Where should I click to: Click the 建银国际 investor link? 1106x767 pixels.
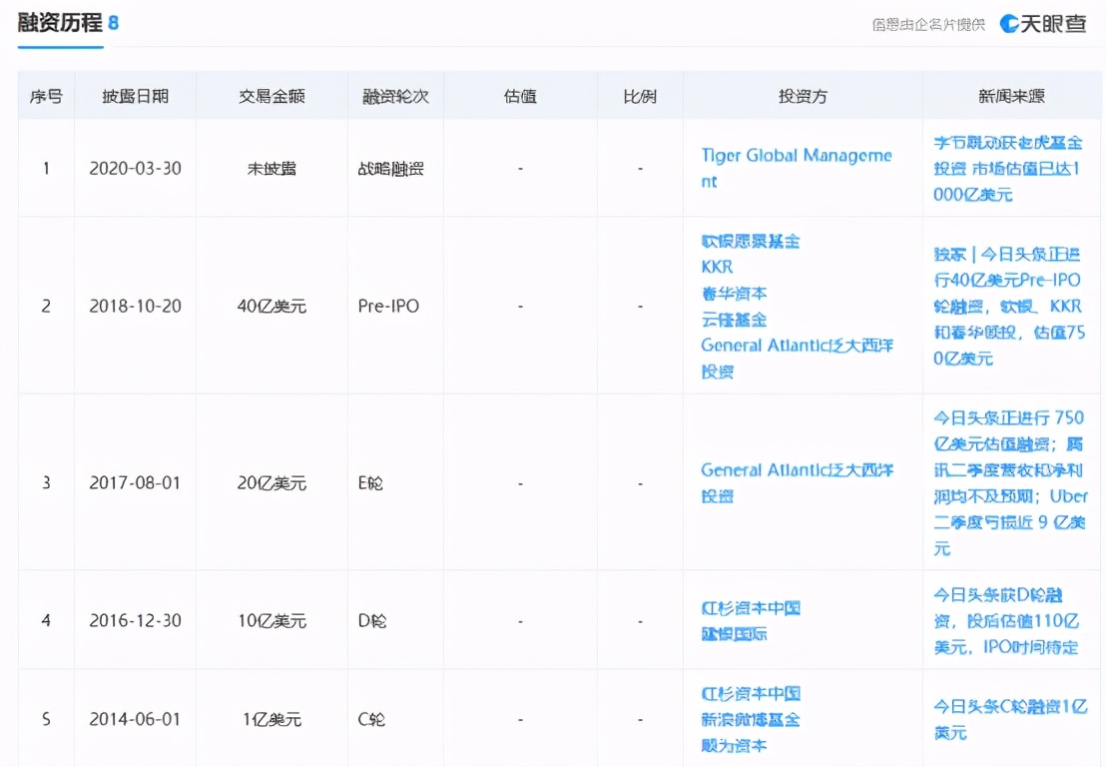(x=734, y=634)
